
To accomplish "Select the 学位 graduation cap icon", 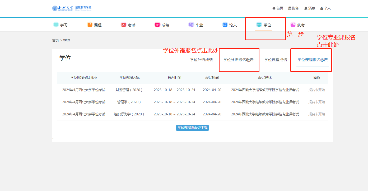I will pyautogui.click(x=259, y=25).
